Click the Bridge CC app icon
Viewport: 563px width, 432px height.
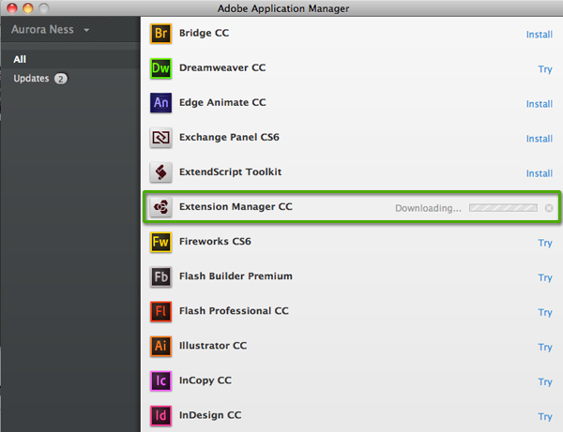point(160,34)
